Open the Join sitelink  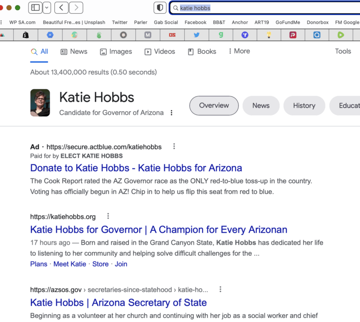pyautogui.click(x=121, y=264)
